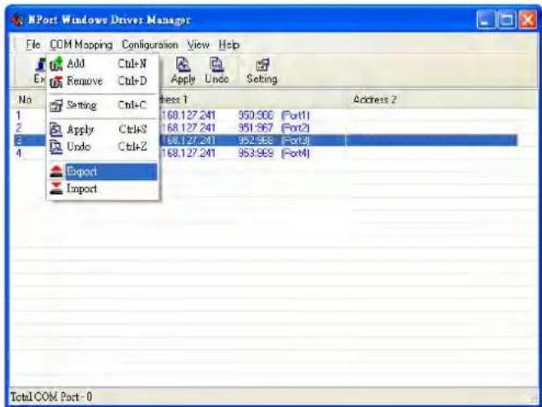542x407 pixels.
Task: Click the Apply icon in the menu
Action: click(x=56, y=130)
